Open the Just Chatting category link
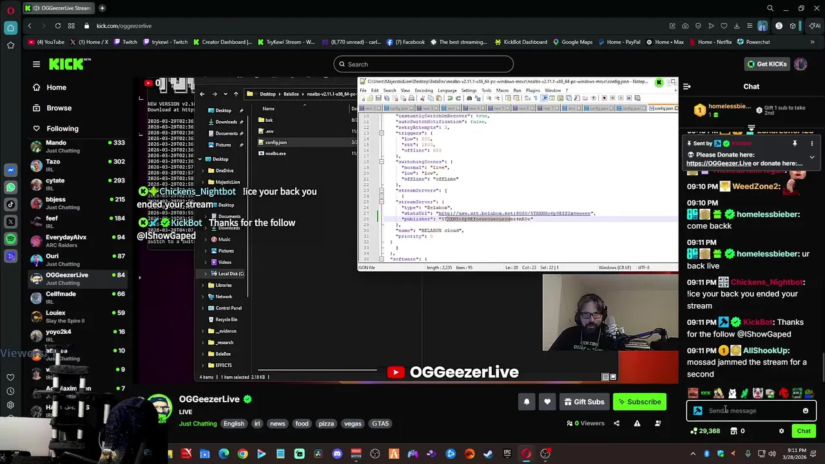The width and height of the screenshot is (825, 464). (198, 423)
